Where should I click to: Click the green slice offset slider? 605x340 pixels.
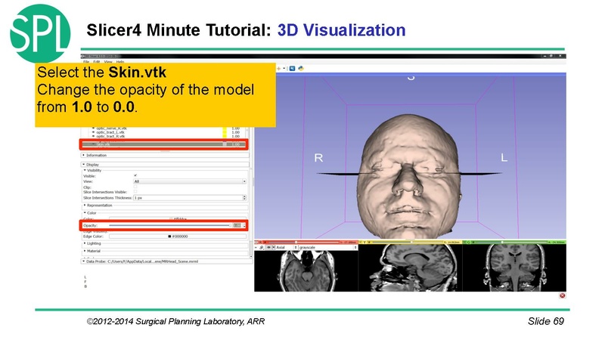point(510,243)
